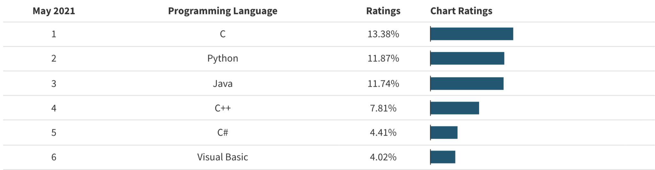Select the Python language name

[223, 58]
